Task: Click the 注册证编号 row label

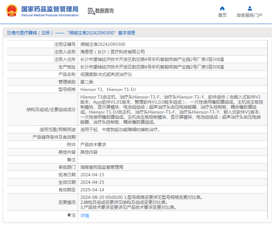Action: pos(65,44)
